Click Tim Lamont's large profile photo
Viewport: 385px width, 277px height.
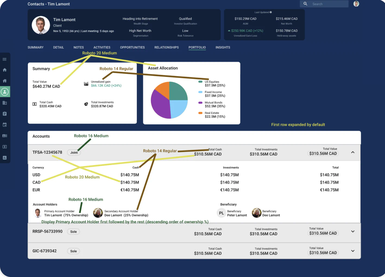tap(41, 25)
